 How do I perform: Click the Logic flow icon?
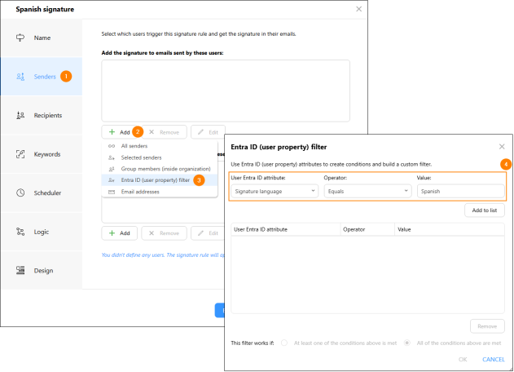20,232
